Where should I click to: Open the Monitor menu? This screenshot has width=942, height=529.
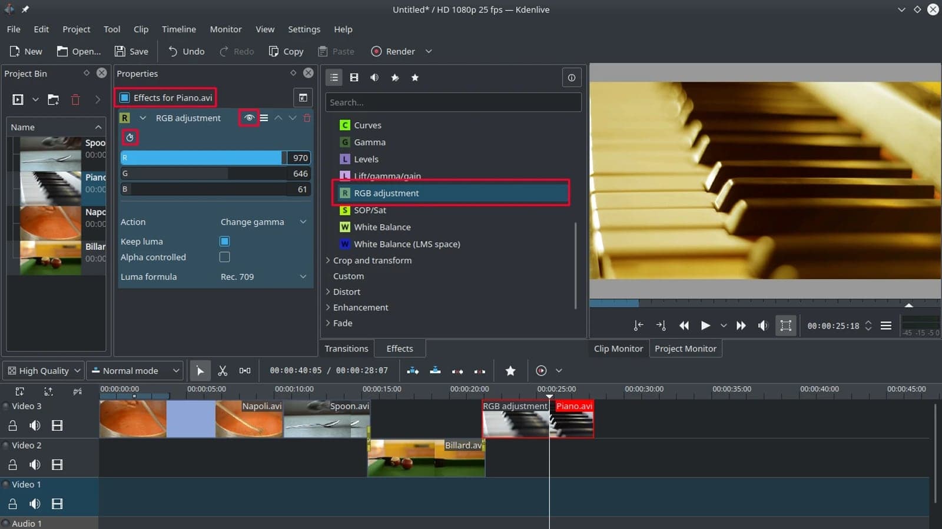(225, 29)
